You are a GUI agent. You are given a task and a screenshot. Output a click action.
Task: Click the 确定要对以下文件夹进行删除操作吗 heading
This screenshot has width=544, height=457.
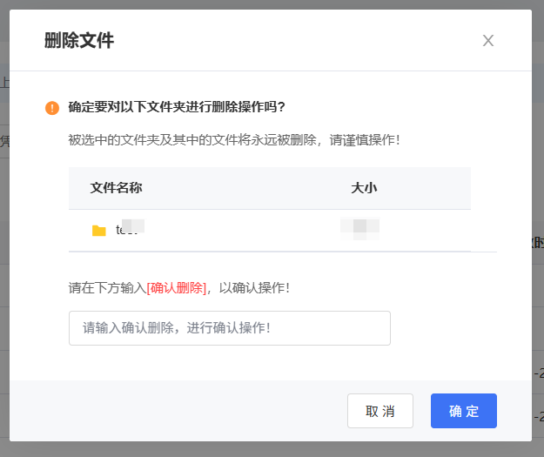pos(177,108)
